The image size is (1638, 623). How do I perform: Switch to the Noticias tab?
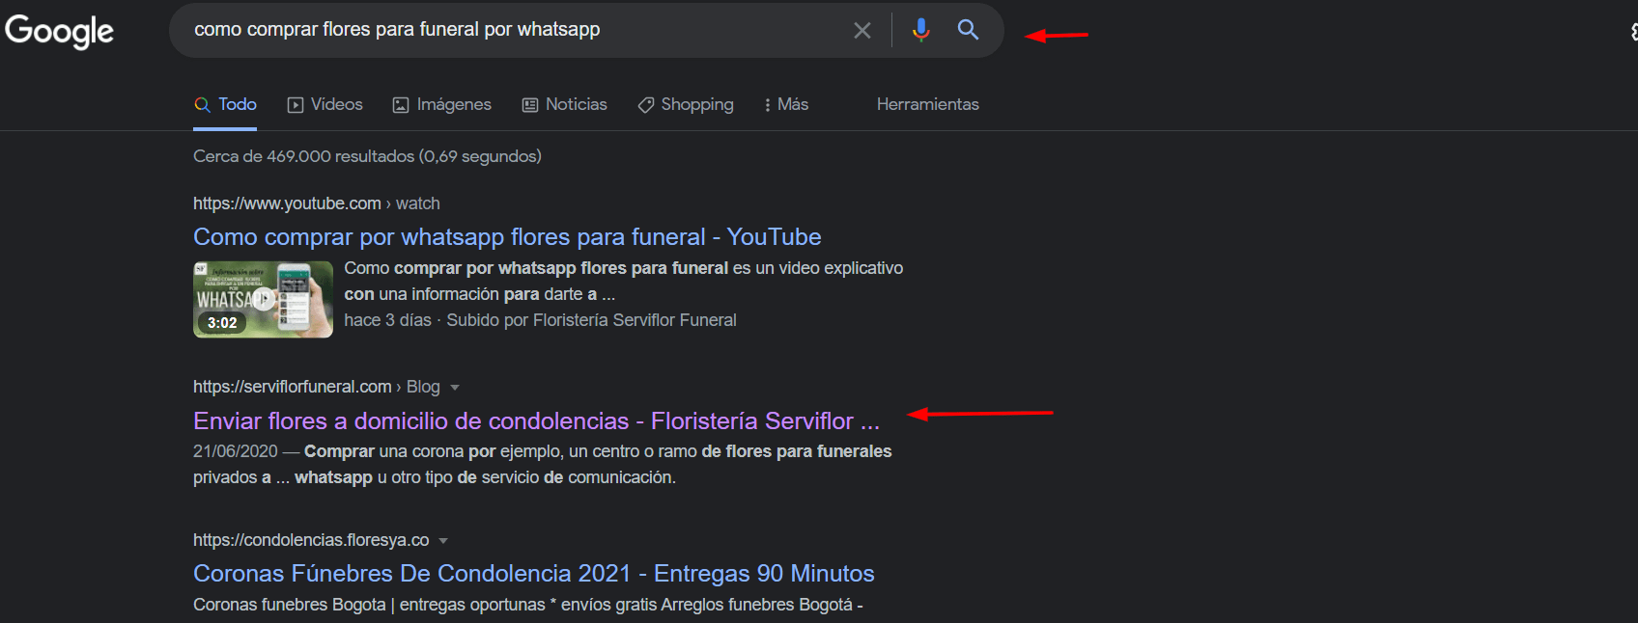(565, 104)
